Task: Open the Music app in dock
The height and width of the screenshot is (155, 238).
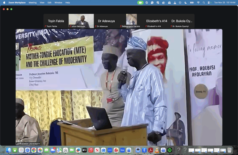Action: click(91, 150)
